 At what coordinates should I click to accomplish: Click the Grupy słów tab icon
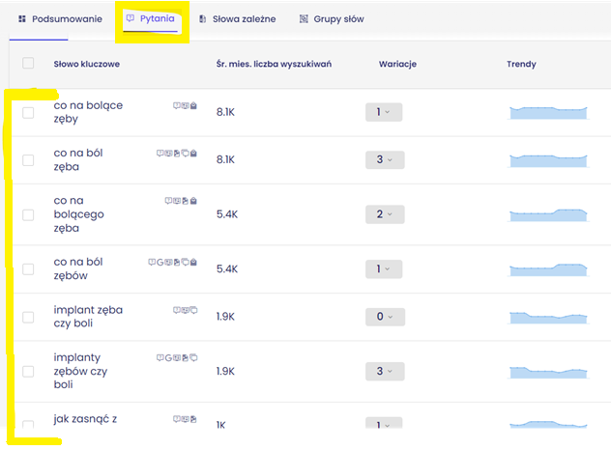pyautogui.click(x=304, y=18)
